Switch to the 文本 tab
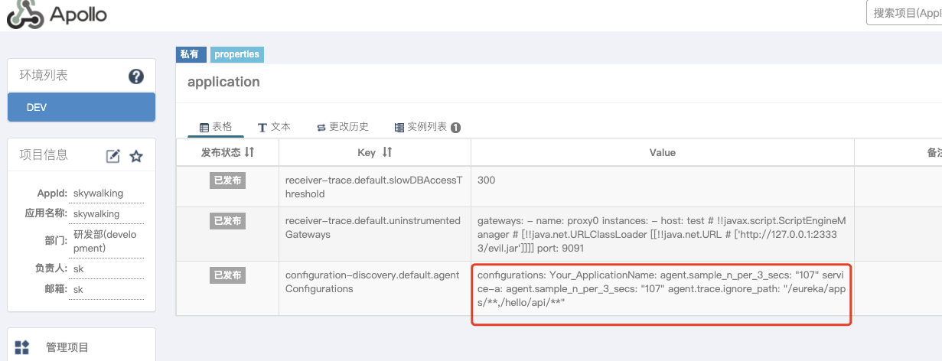This screenshot has height=361, width=942. [x=274, y=127]
